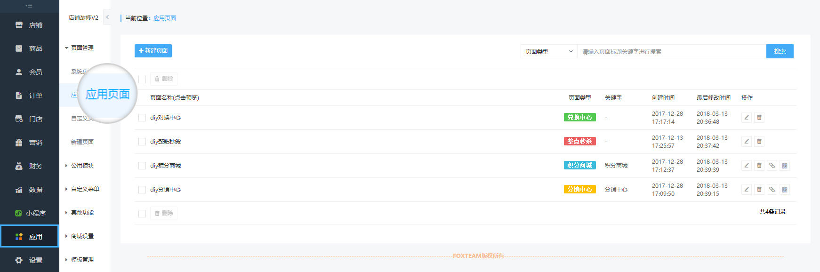This screenshot has height=272, width=820.
Task: Click edit icon for diy兑换中心 row
Action: click(x=746, y=118)
